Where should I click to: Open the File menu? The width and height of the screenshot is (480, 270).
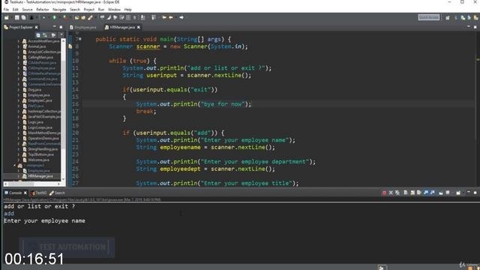pos(6,10)
